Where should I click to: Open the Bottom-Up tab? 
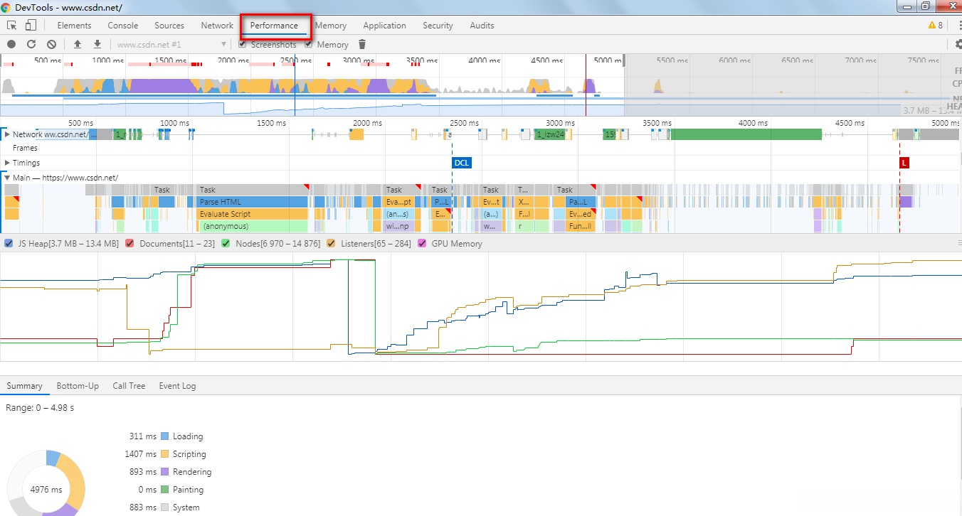pyautogui.click(x=78, y=386)
